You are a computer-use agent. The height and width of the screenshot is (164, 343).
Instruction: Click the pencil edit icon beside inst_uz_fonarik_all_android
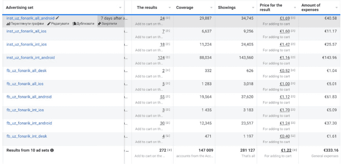coord(57,18)
